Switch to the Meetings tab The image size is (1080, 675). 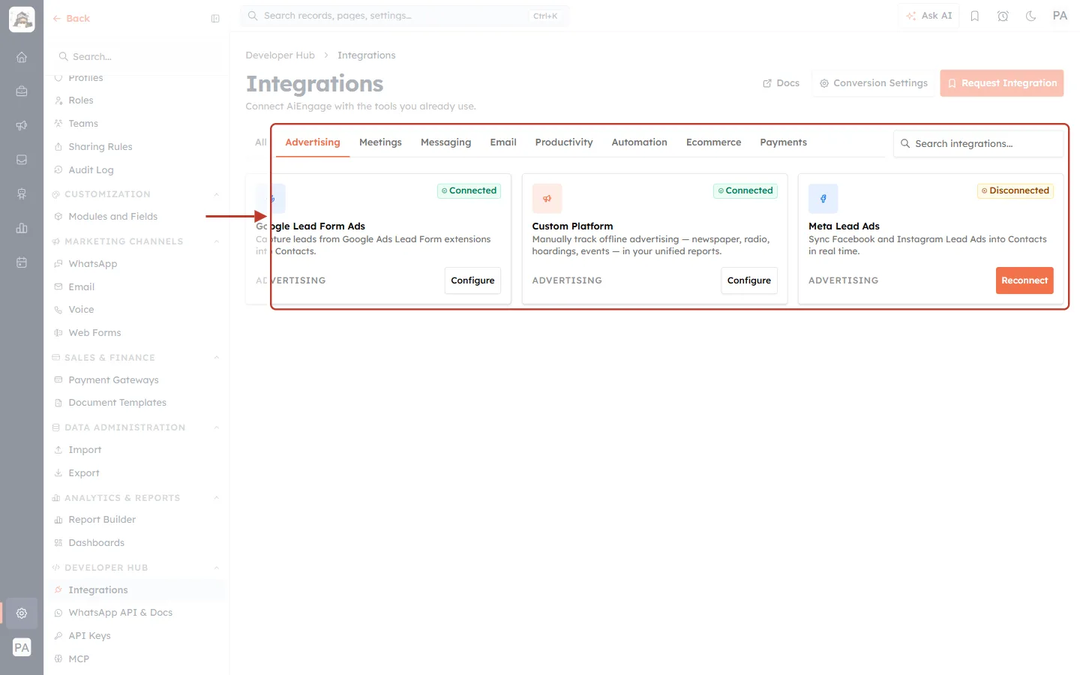coord(380,142)
